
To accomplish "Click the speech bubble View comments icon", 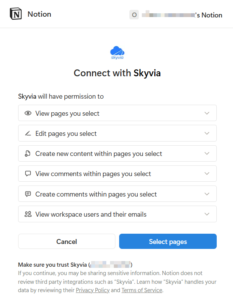I will click(x=28, y=174).
